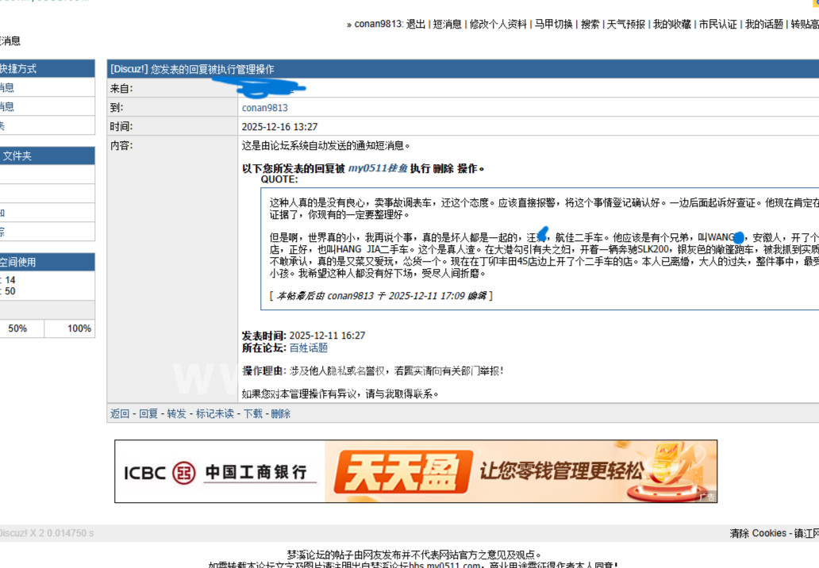
Task: Open the 百姓话题 forum link
Action: [309, 347]
